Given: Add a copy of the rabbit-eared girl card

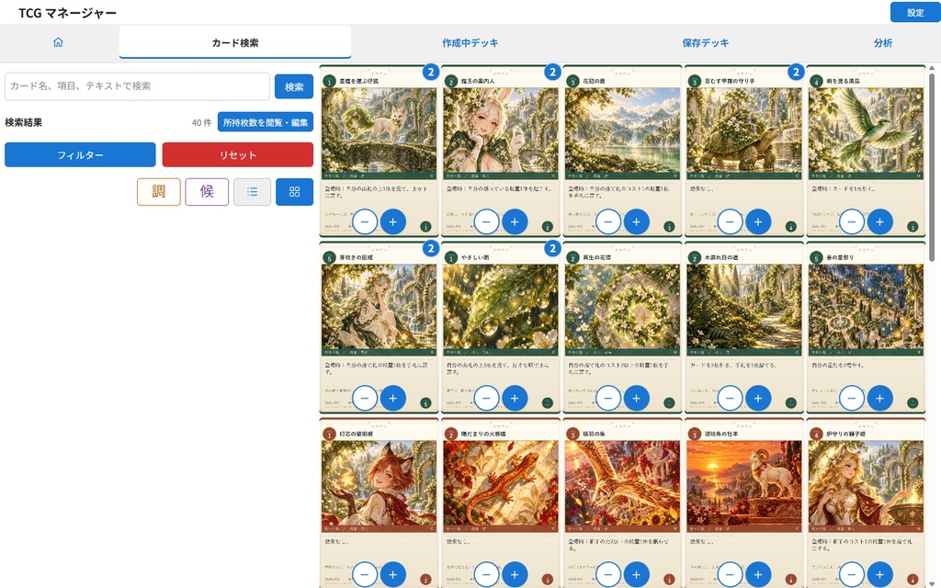Looking at the screenshot, I should coord(515,222).
